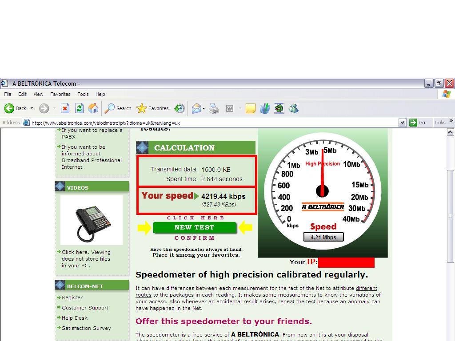
Task: Click the 'Offer this speedometer to your friends.' heading
Action: click(224, 321)
